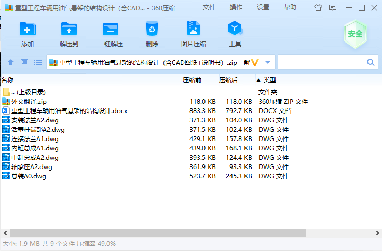Click the '883.3 KB' size value
Viewport: 382px width, 251px height.
(x=202, y=111)
